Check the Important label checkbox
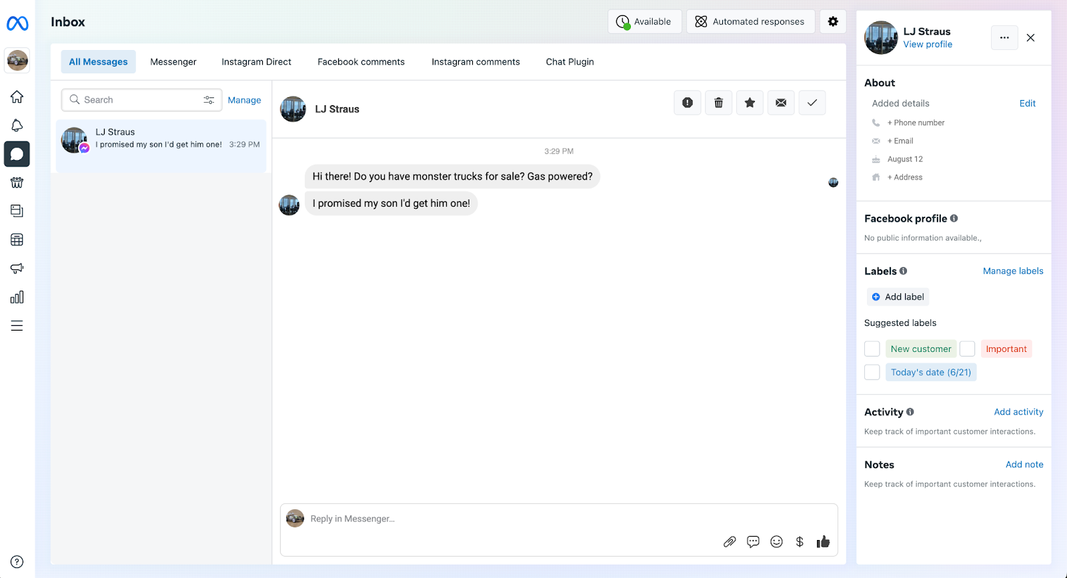This screenshot has height=578, width=1067. [968, 349]
